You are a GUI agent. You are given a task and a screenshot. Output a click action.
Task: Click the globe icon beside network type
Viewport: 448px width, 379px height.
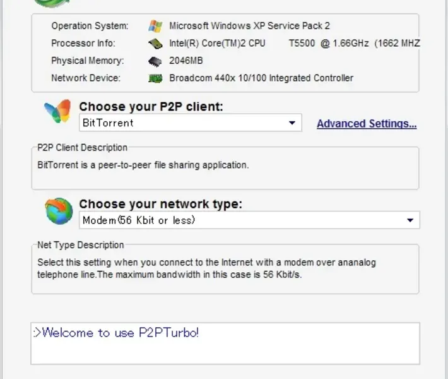point(59,211)
